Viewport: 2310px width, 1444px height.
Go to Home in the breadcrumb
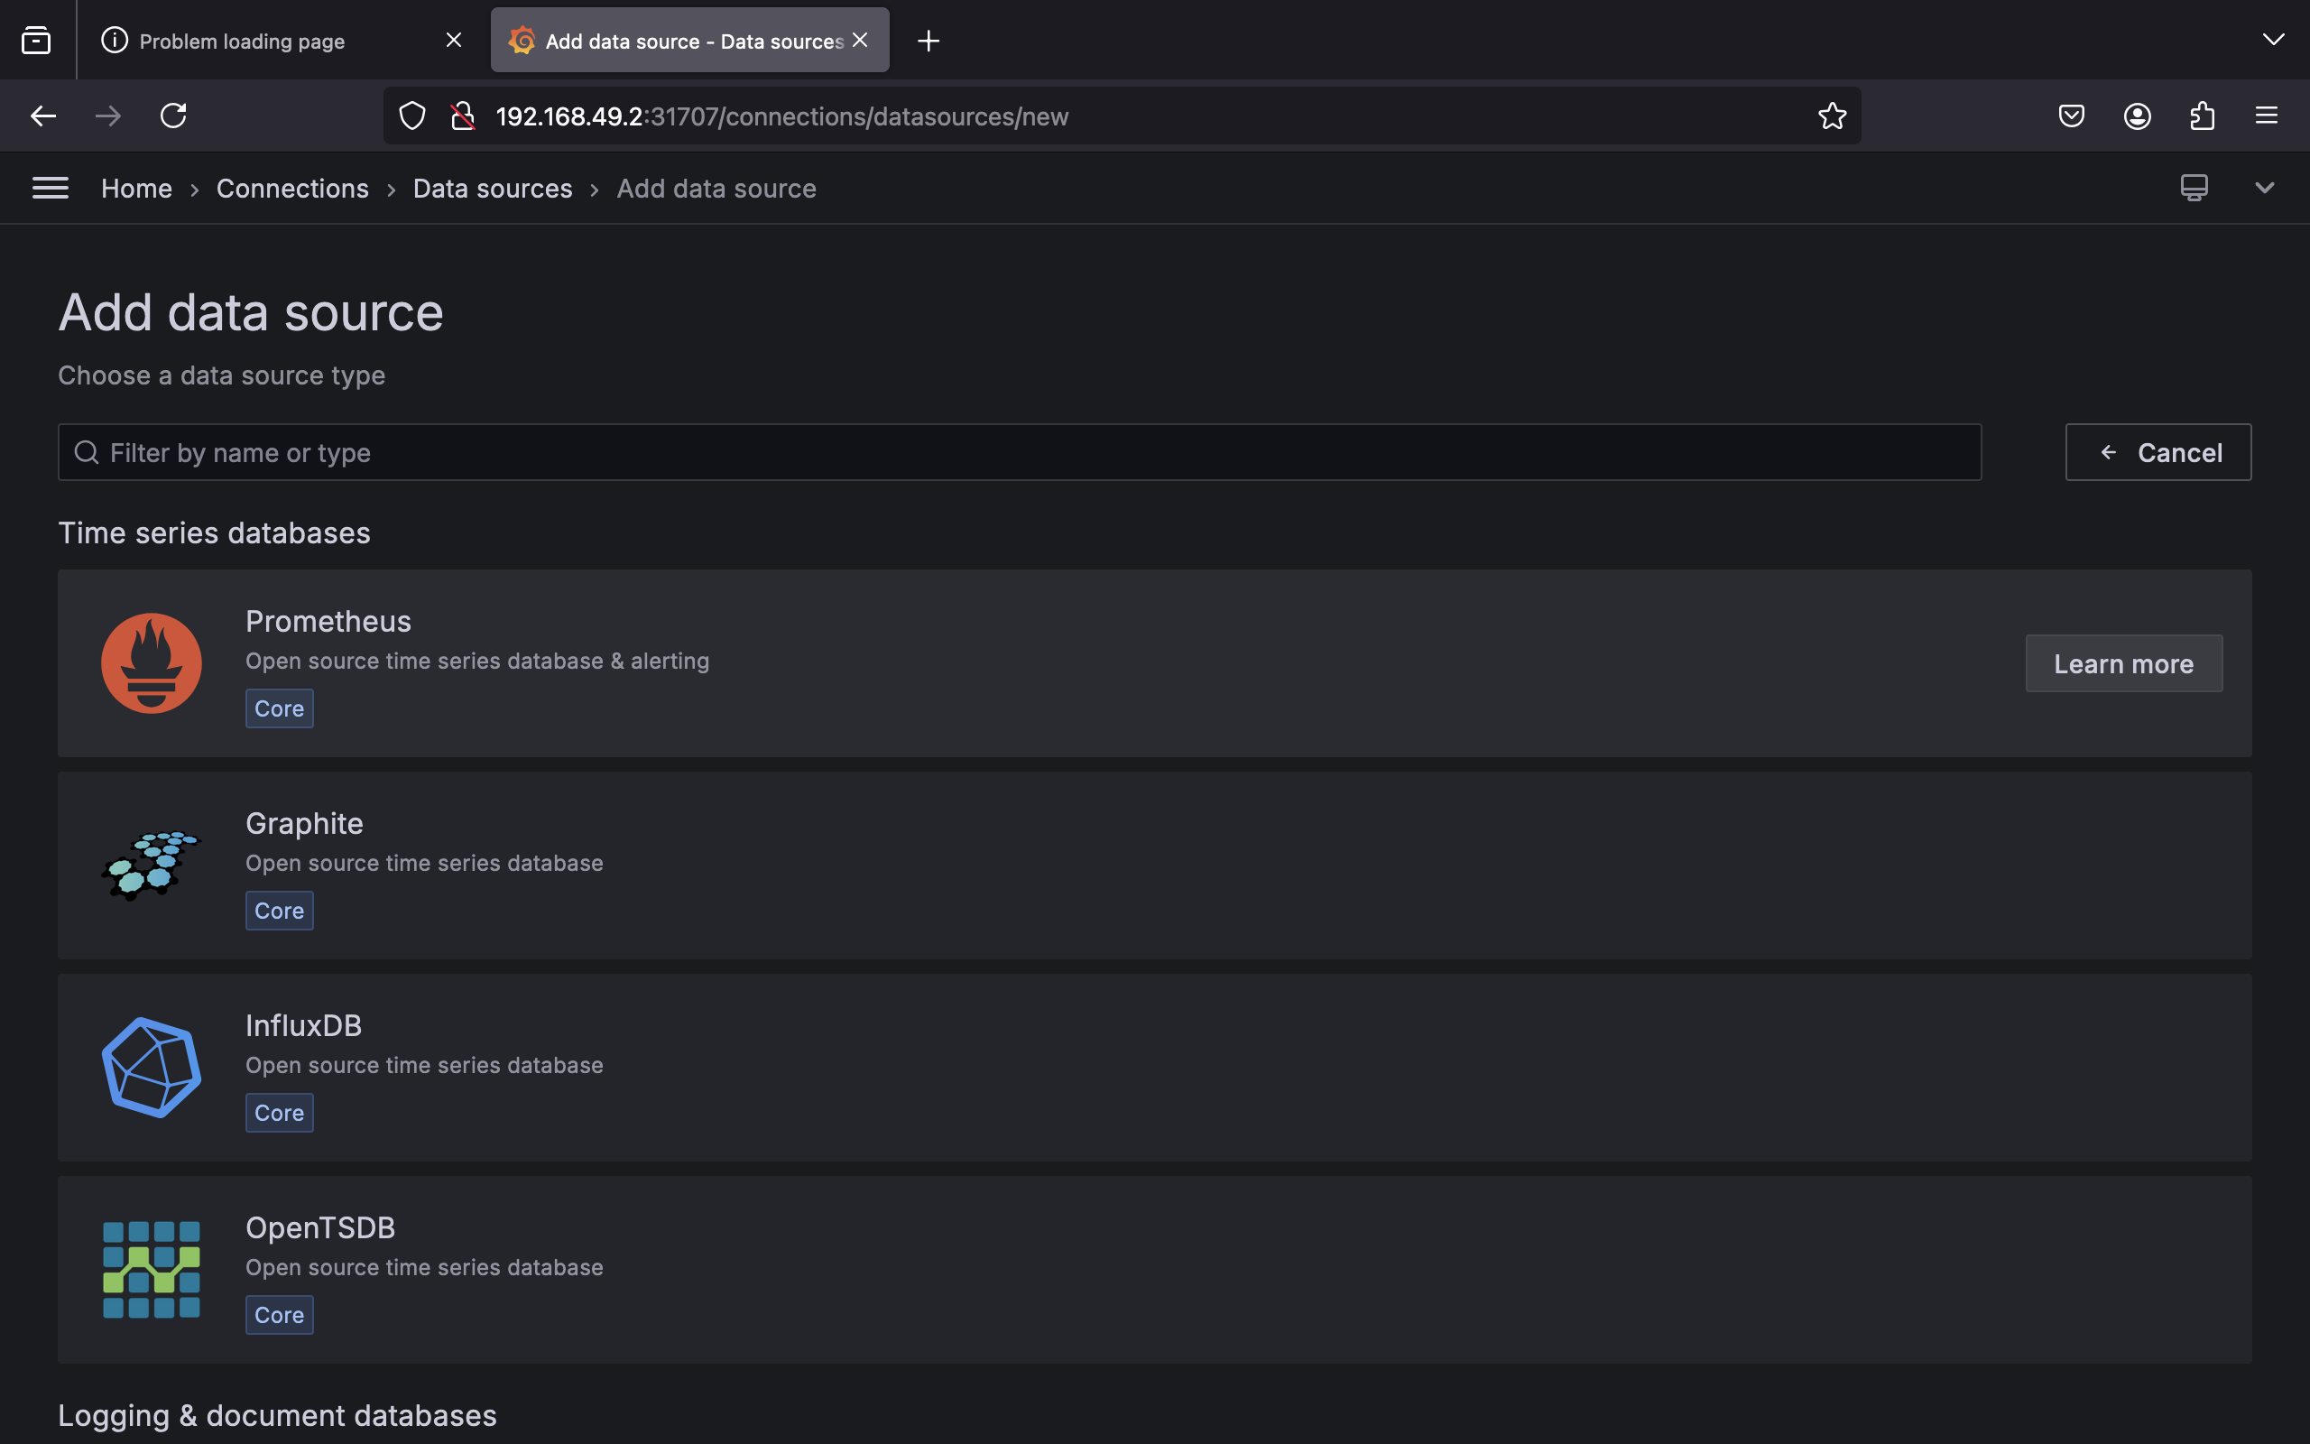pyautogui.click(x=136, y=190)
